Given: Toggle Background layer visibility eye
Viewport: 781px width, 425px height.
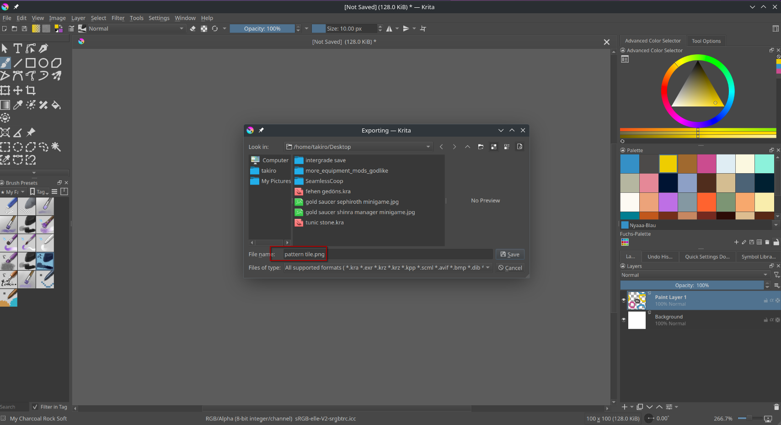Looking at the screenshot, I should pos(624,320).
